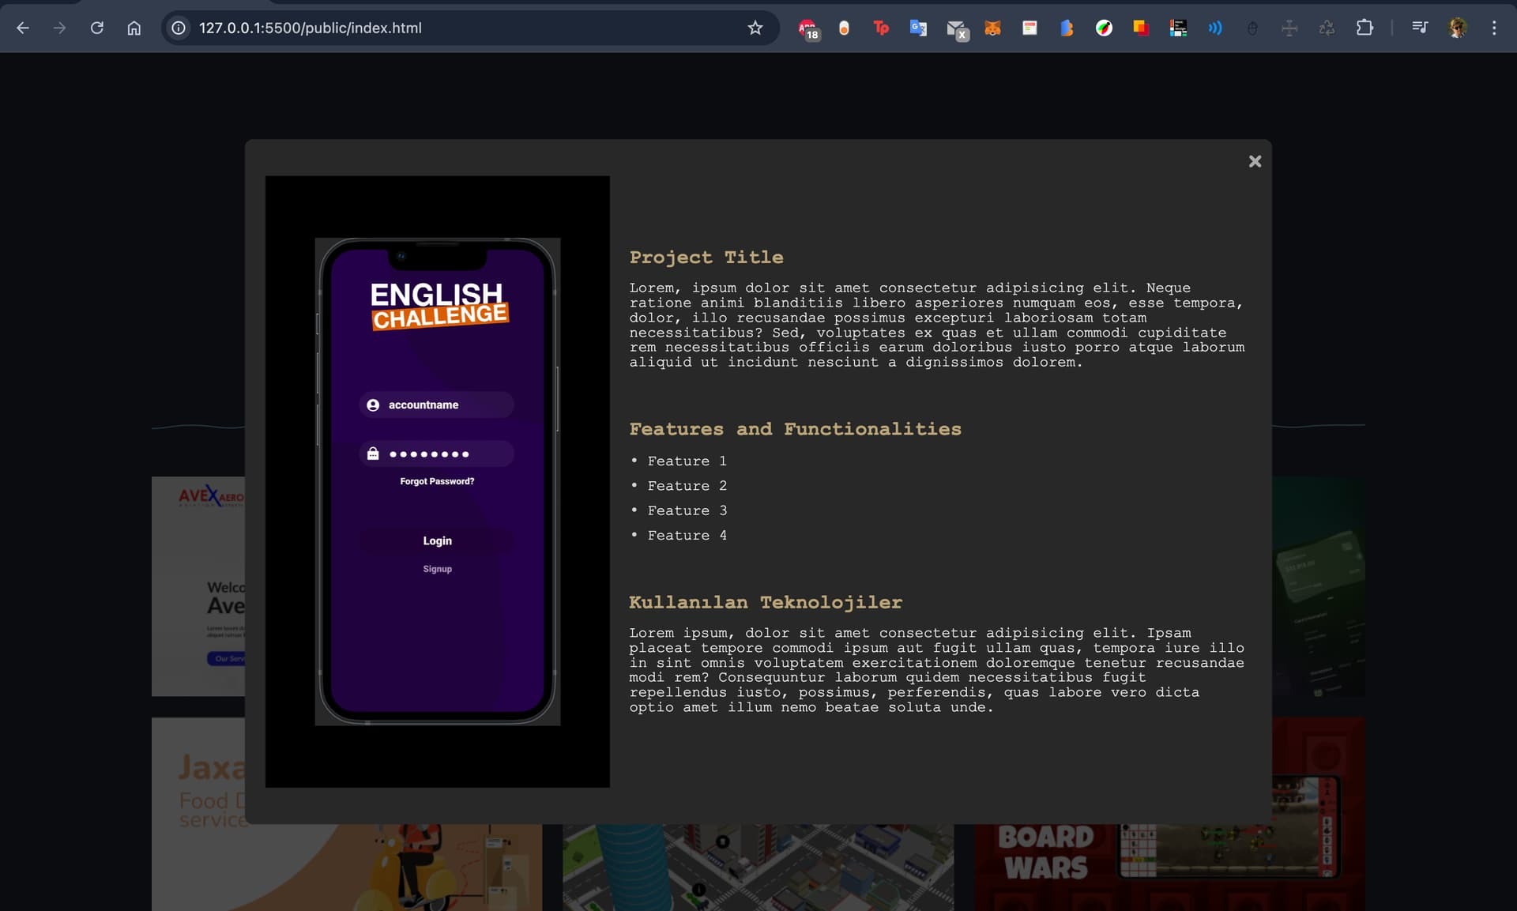Open the color picker eyedropper extension
The image size is (1517, 911).
pyautogui.click(x=1104, y=28)
